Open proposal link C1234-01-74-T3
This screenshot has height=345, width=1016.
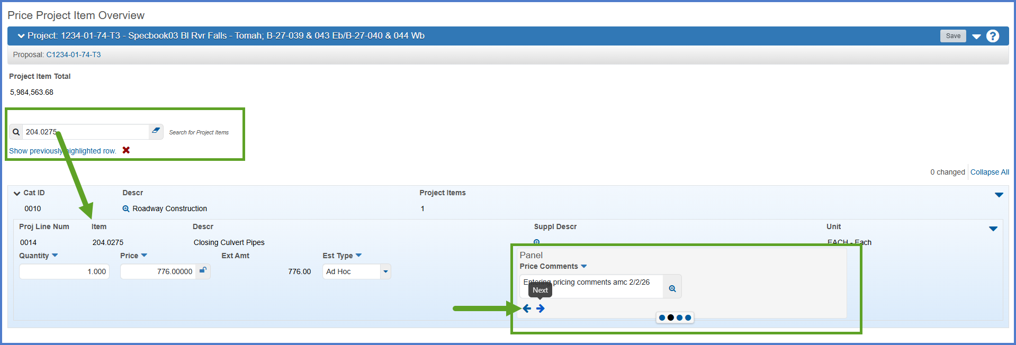pos(73,55)
